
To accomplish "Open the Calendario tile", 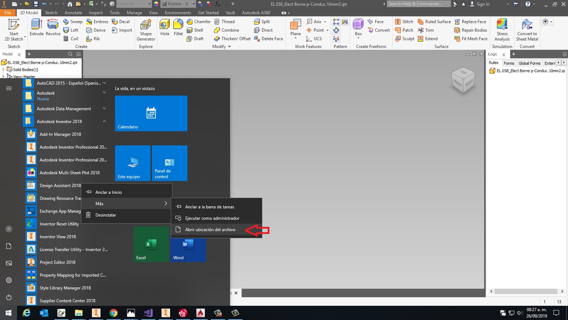I will pos(151,113).
